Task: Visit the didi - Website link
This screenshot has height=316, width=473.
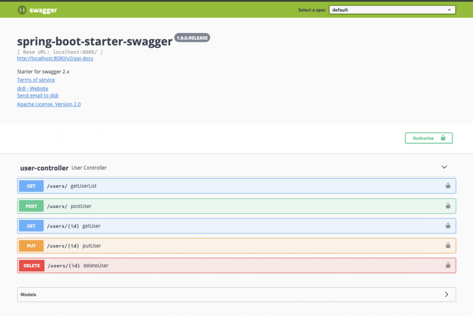Action: pos(32,88)
